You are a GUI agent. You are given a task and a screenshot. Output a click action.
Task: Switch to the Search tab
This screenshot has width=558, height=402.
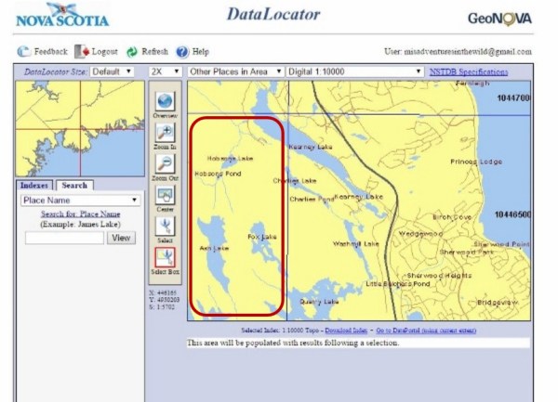[74, 186]
